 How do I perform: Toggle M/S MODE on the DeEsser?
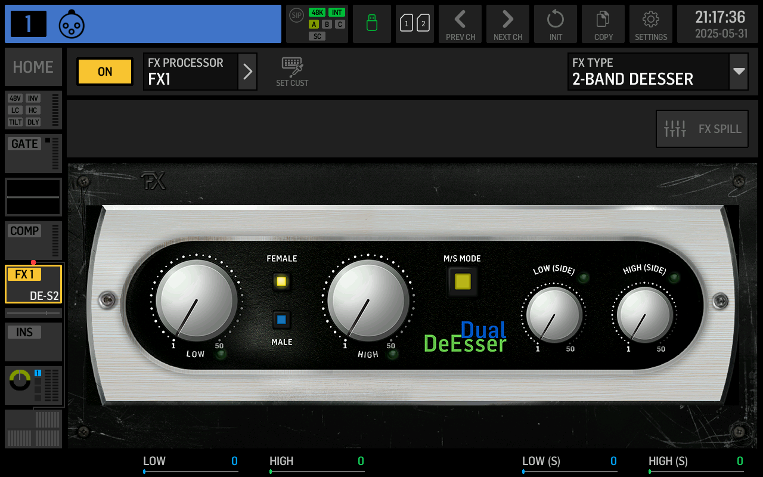point(462,280)
